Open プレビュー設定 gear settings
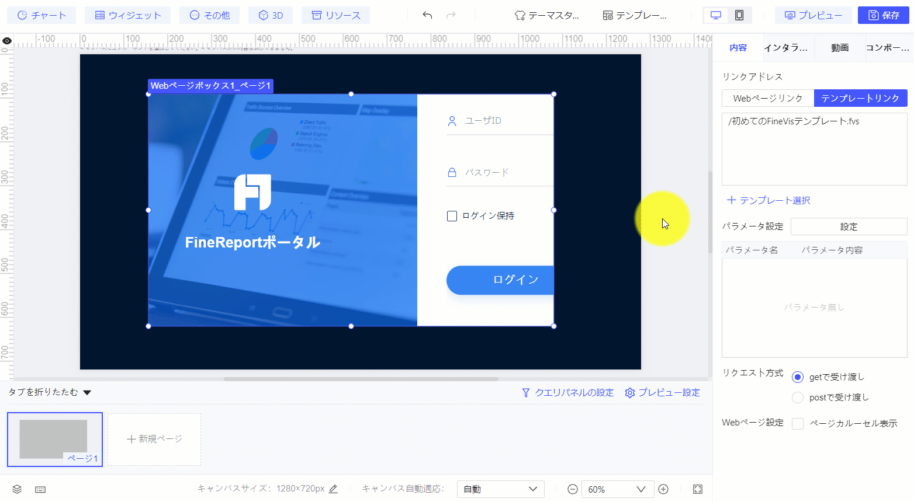Image resolution: width=914 pixels, height=502 pixels. [x=662, y=393]
